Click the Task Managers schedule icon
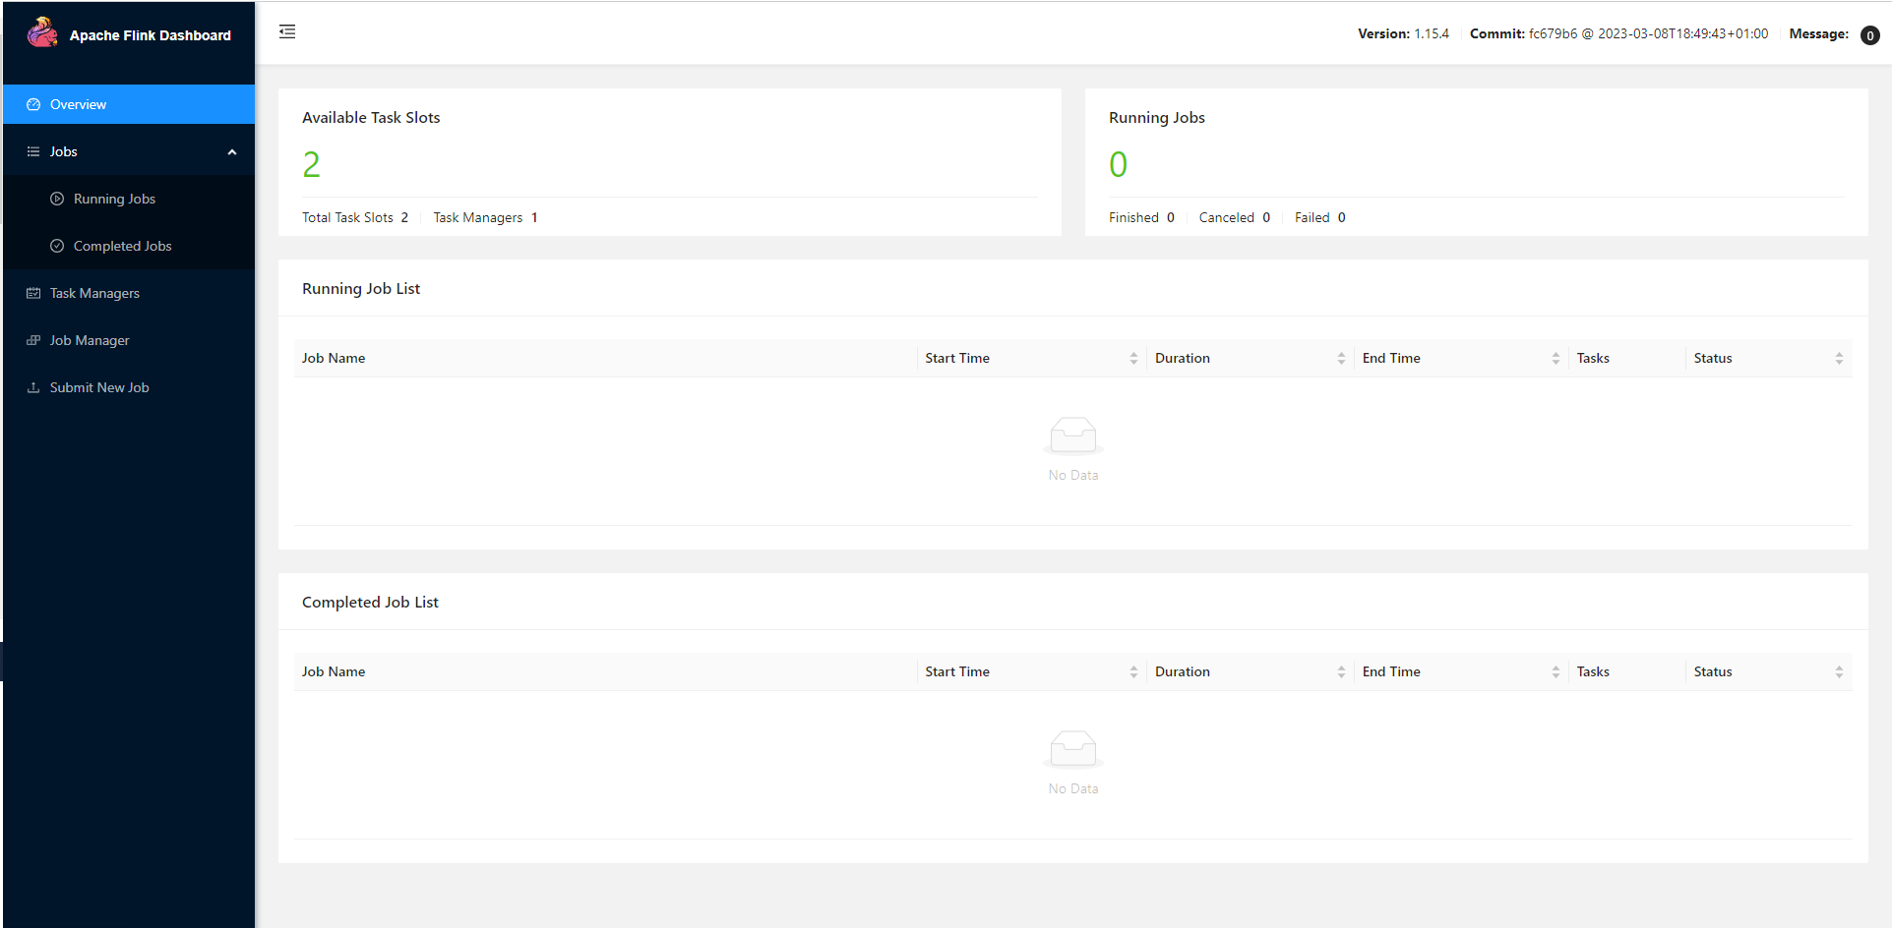Image resolution: width=1892 pixels, height=928 pixels. 33,293
